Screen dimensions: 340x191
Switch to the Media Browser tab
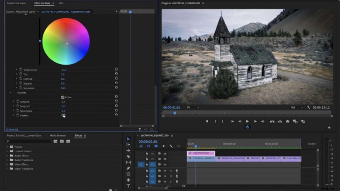click(58, 135)
